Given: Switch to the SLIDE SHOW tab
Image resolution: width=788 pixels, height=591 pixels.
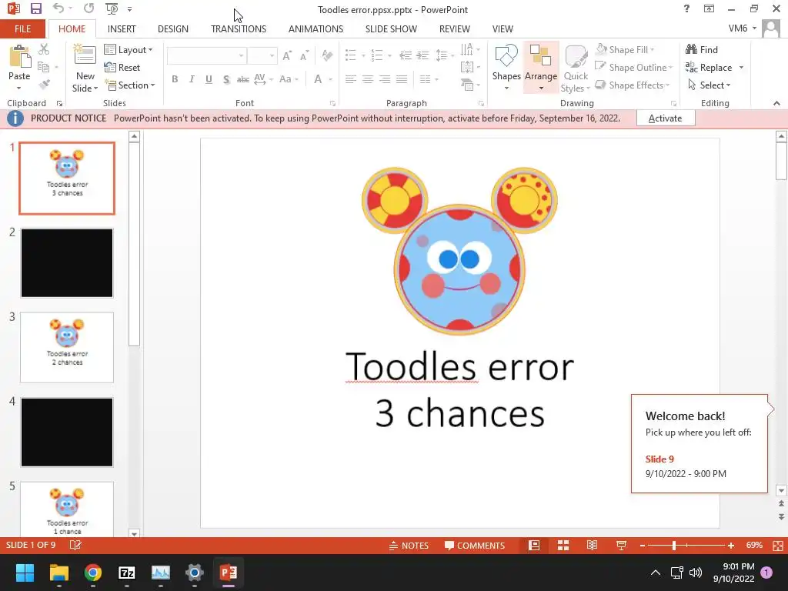Looking at the screenshot, I should coord(391,28).
